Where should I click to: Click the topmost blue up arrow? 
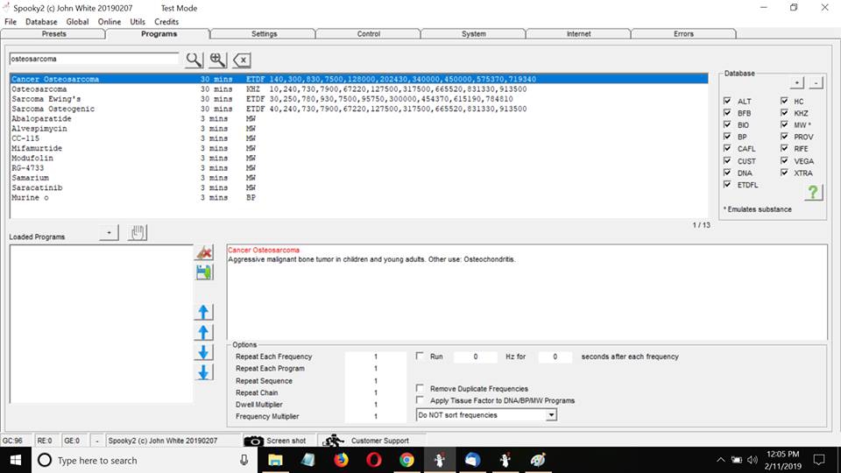[x=203, y=312]
